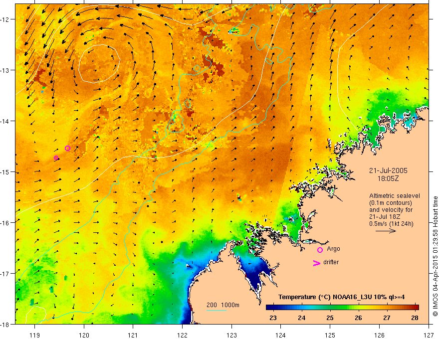Click color bar label 25
Viewport: 439px width, 339px height.
(330, 318)
